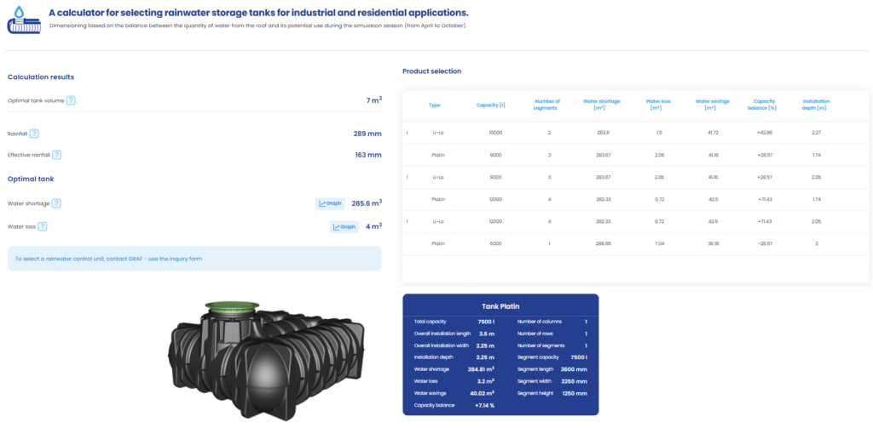Image resolution: width=873 pixels, height=428 pixels.
Task: Click installation depth value 2.27
Action: (x=817, y=133)
